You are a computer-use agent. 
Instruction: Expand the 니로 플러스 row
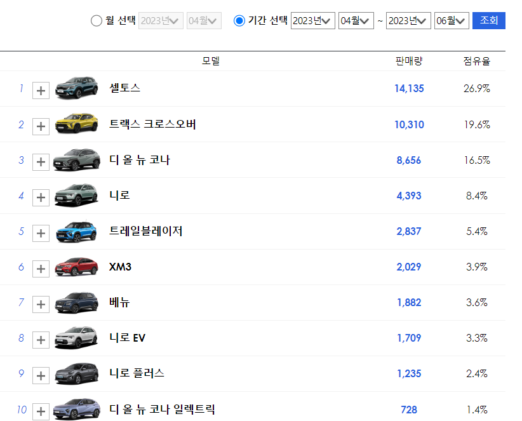click(41, 376)
